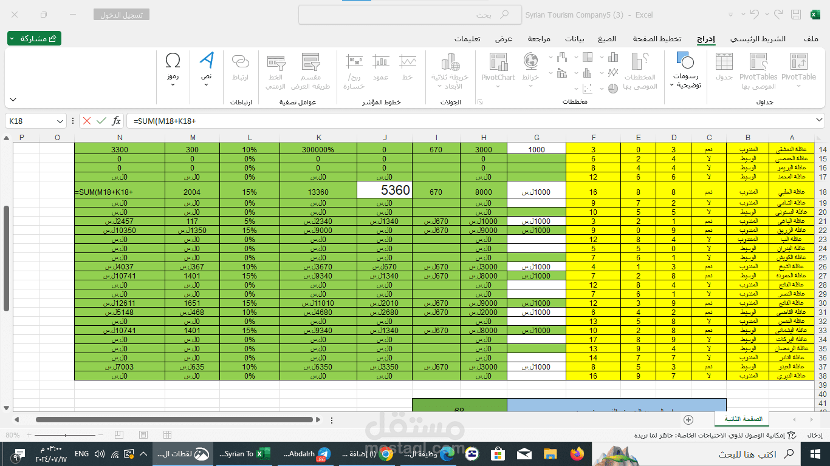Viewport: 830px width, 466px height.
Task: Expand the formula bar
Action: click(x=820, y=121)
